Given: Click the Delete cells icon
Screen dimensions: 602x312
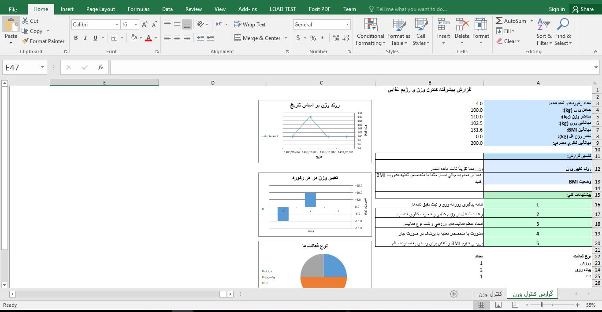Looking at the screenshot, I should tap(462, 25).
